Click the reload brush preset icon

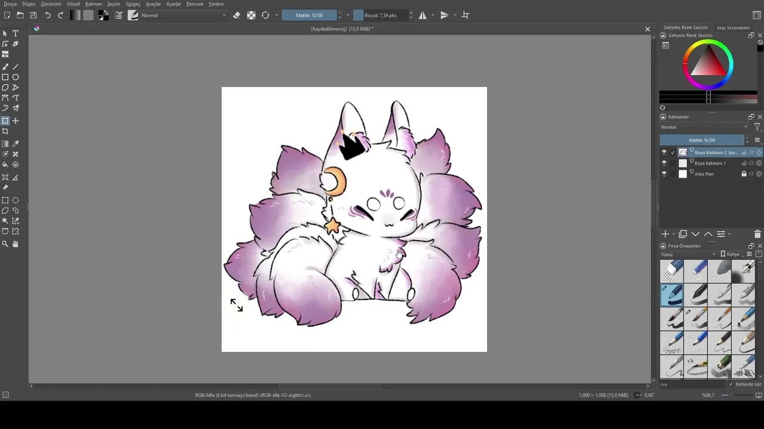pos(266,15)
